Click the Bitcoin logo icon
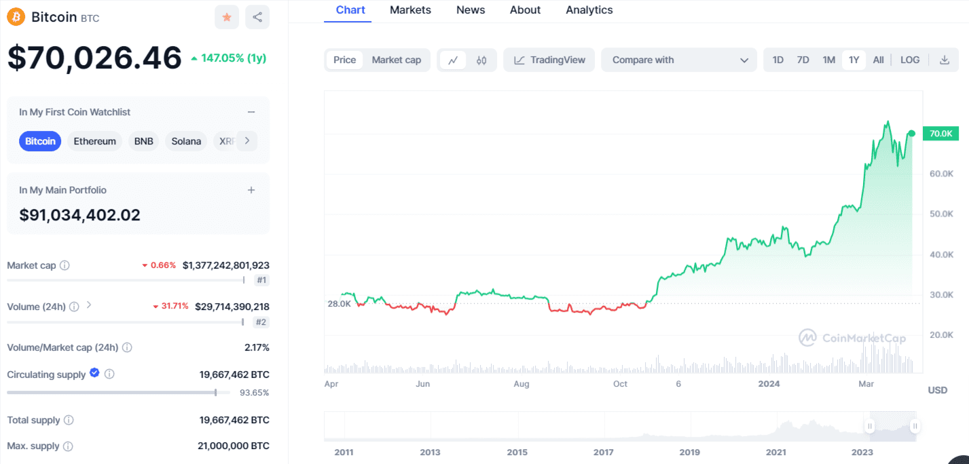This screenshot has width=969, height=464. pyautogui.click(x=15, y=16)
